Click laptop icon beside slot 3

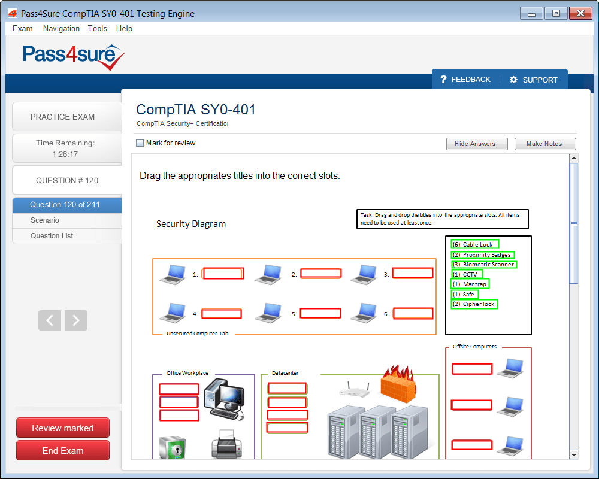(364, 274)
